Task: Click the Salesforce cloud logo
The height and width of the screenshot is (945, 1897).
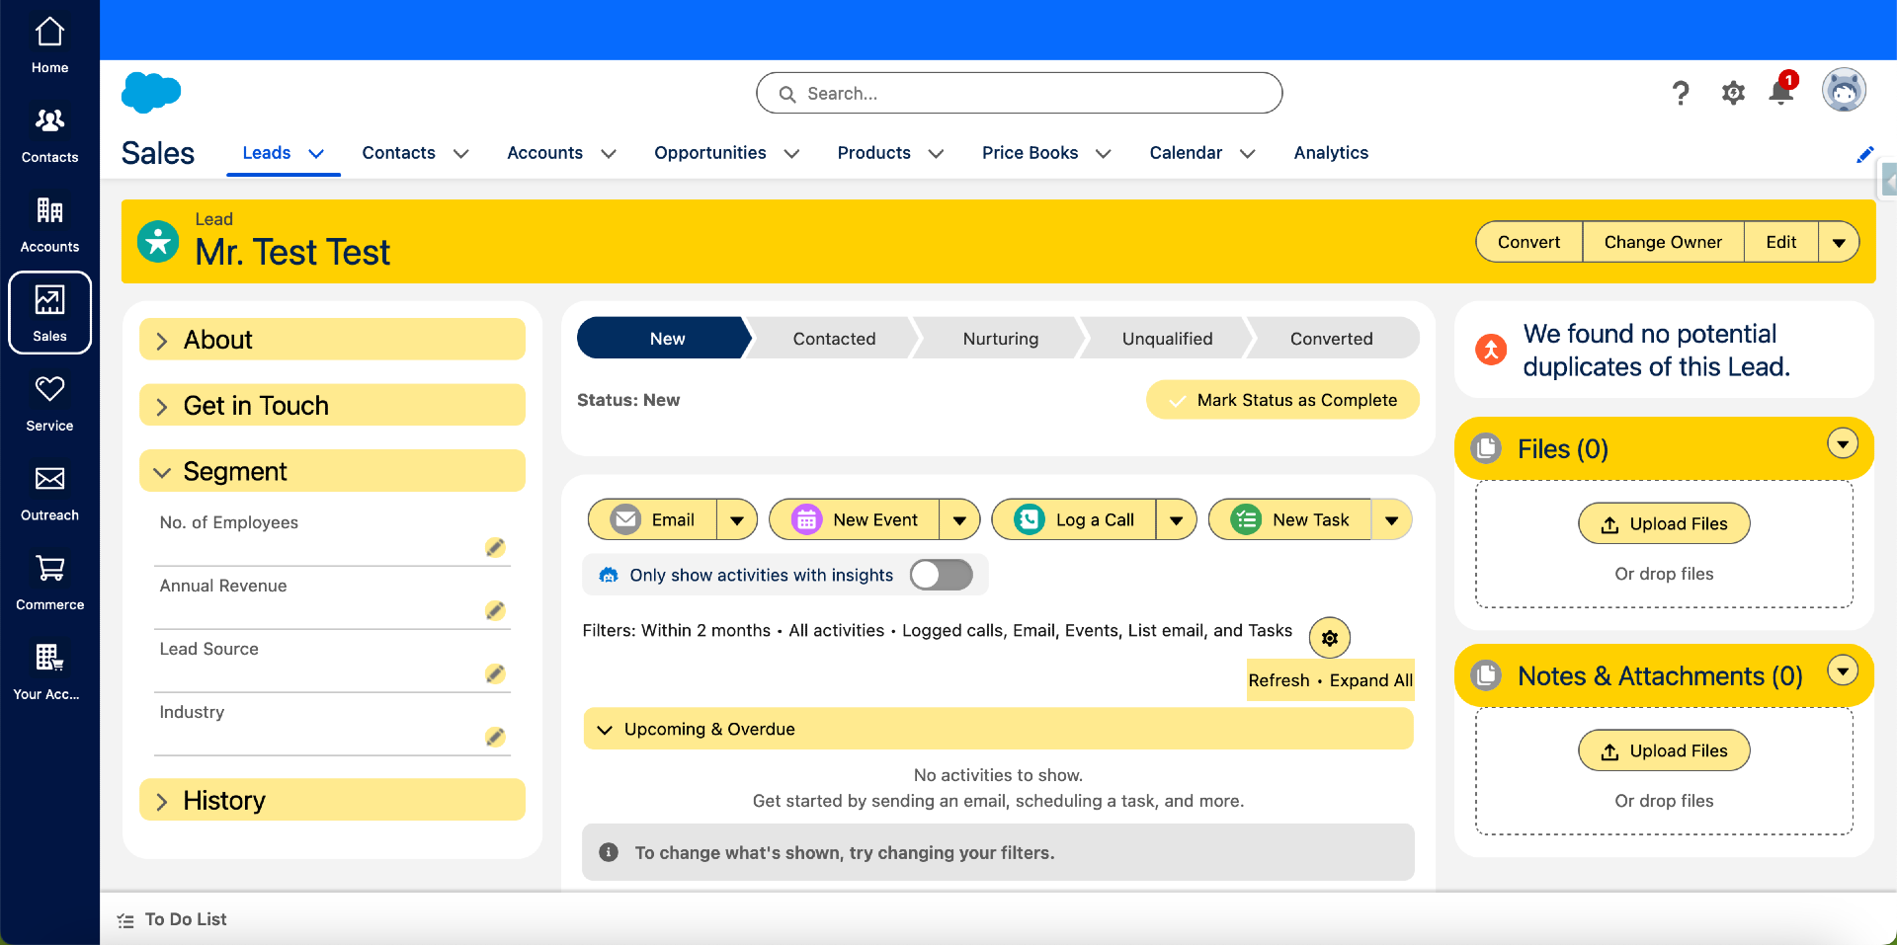Action: (151, 93)
